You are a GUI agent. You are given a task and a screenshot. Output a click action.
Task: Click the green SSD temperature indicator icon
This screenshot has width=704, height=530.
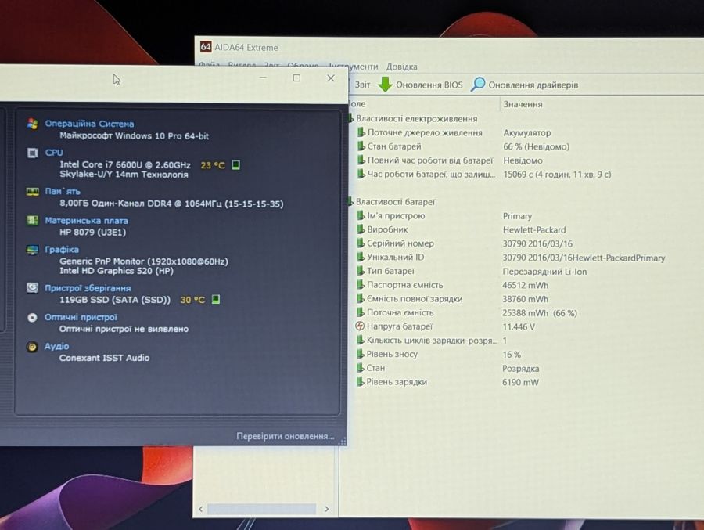[x=216, y=299]
